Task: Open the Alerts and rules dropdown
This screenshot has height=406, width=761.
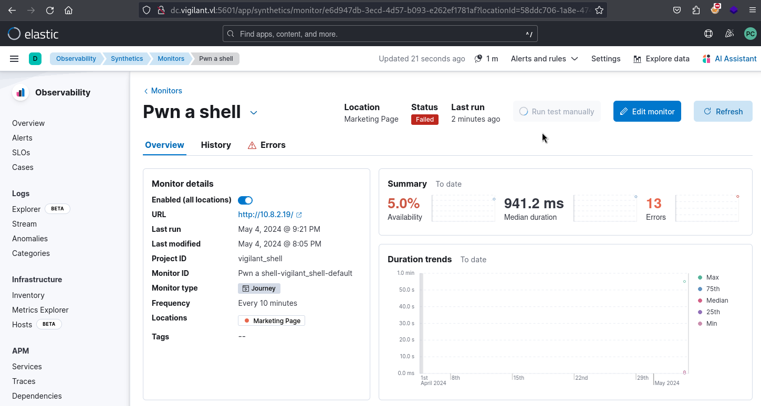Action: [x=545, y=59]
